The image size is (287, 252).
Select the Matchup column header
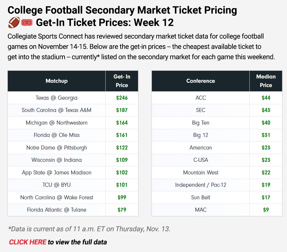[57, 81]
